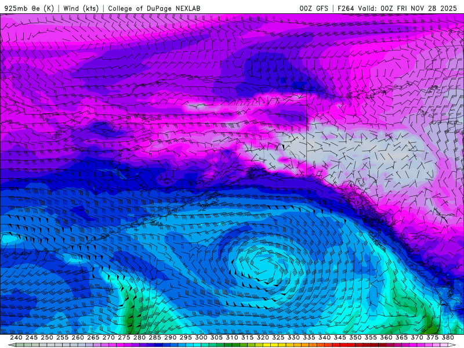Click the 255 value on the color scale
The width and height of the screenshot is (464, 348).
click(62, 338)
